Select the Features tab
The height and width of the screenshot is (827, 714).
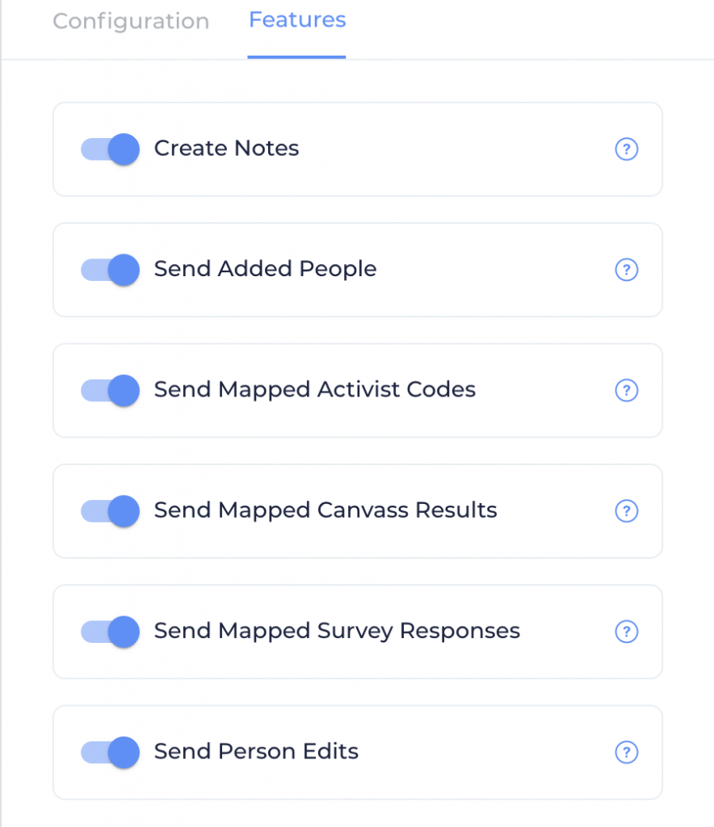pos(297,20)
